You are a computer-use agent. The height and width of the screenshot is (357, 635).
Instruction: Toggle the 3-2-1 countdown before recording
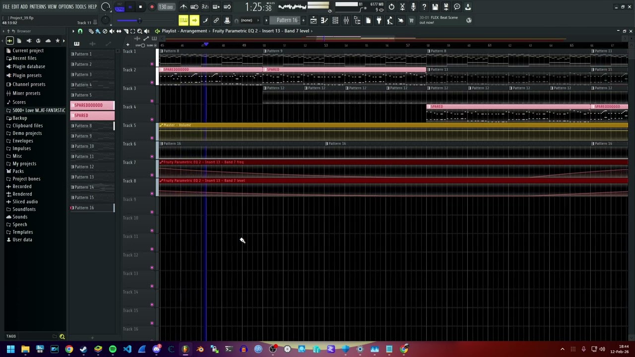(205, 7)
